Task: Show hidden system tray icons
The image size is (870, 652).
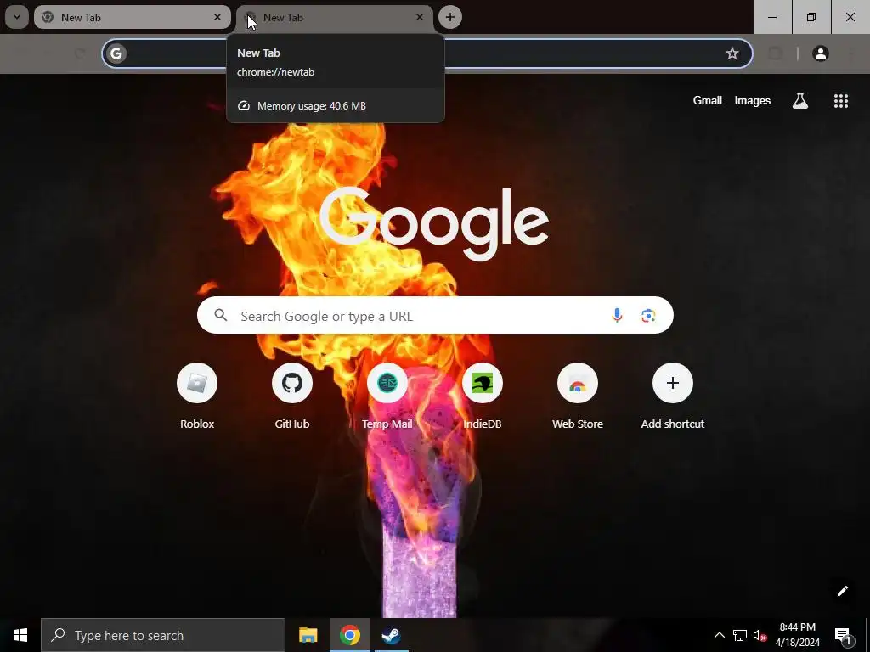Action: (x=719, y=635)
